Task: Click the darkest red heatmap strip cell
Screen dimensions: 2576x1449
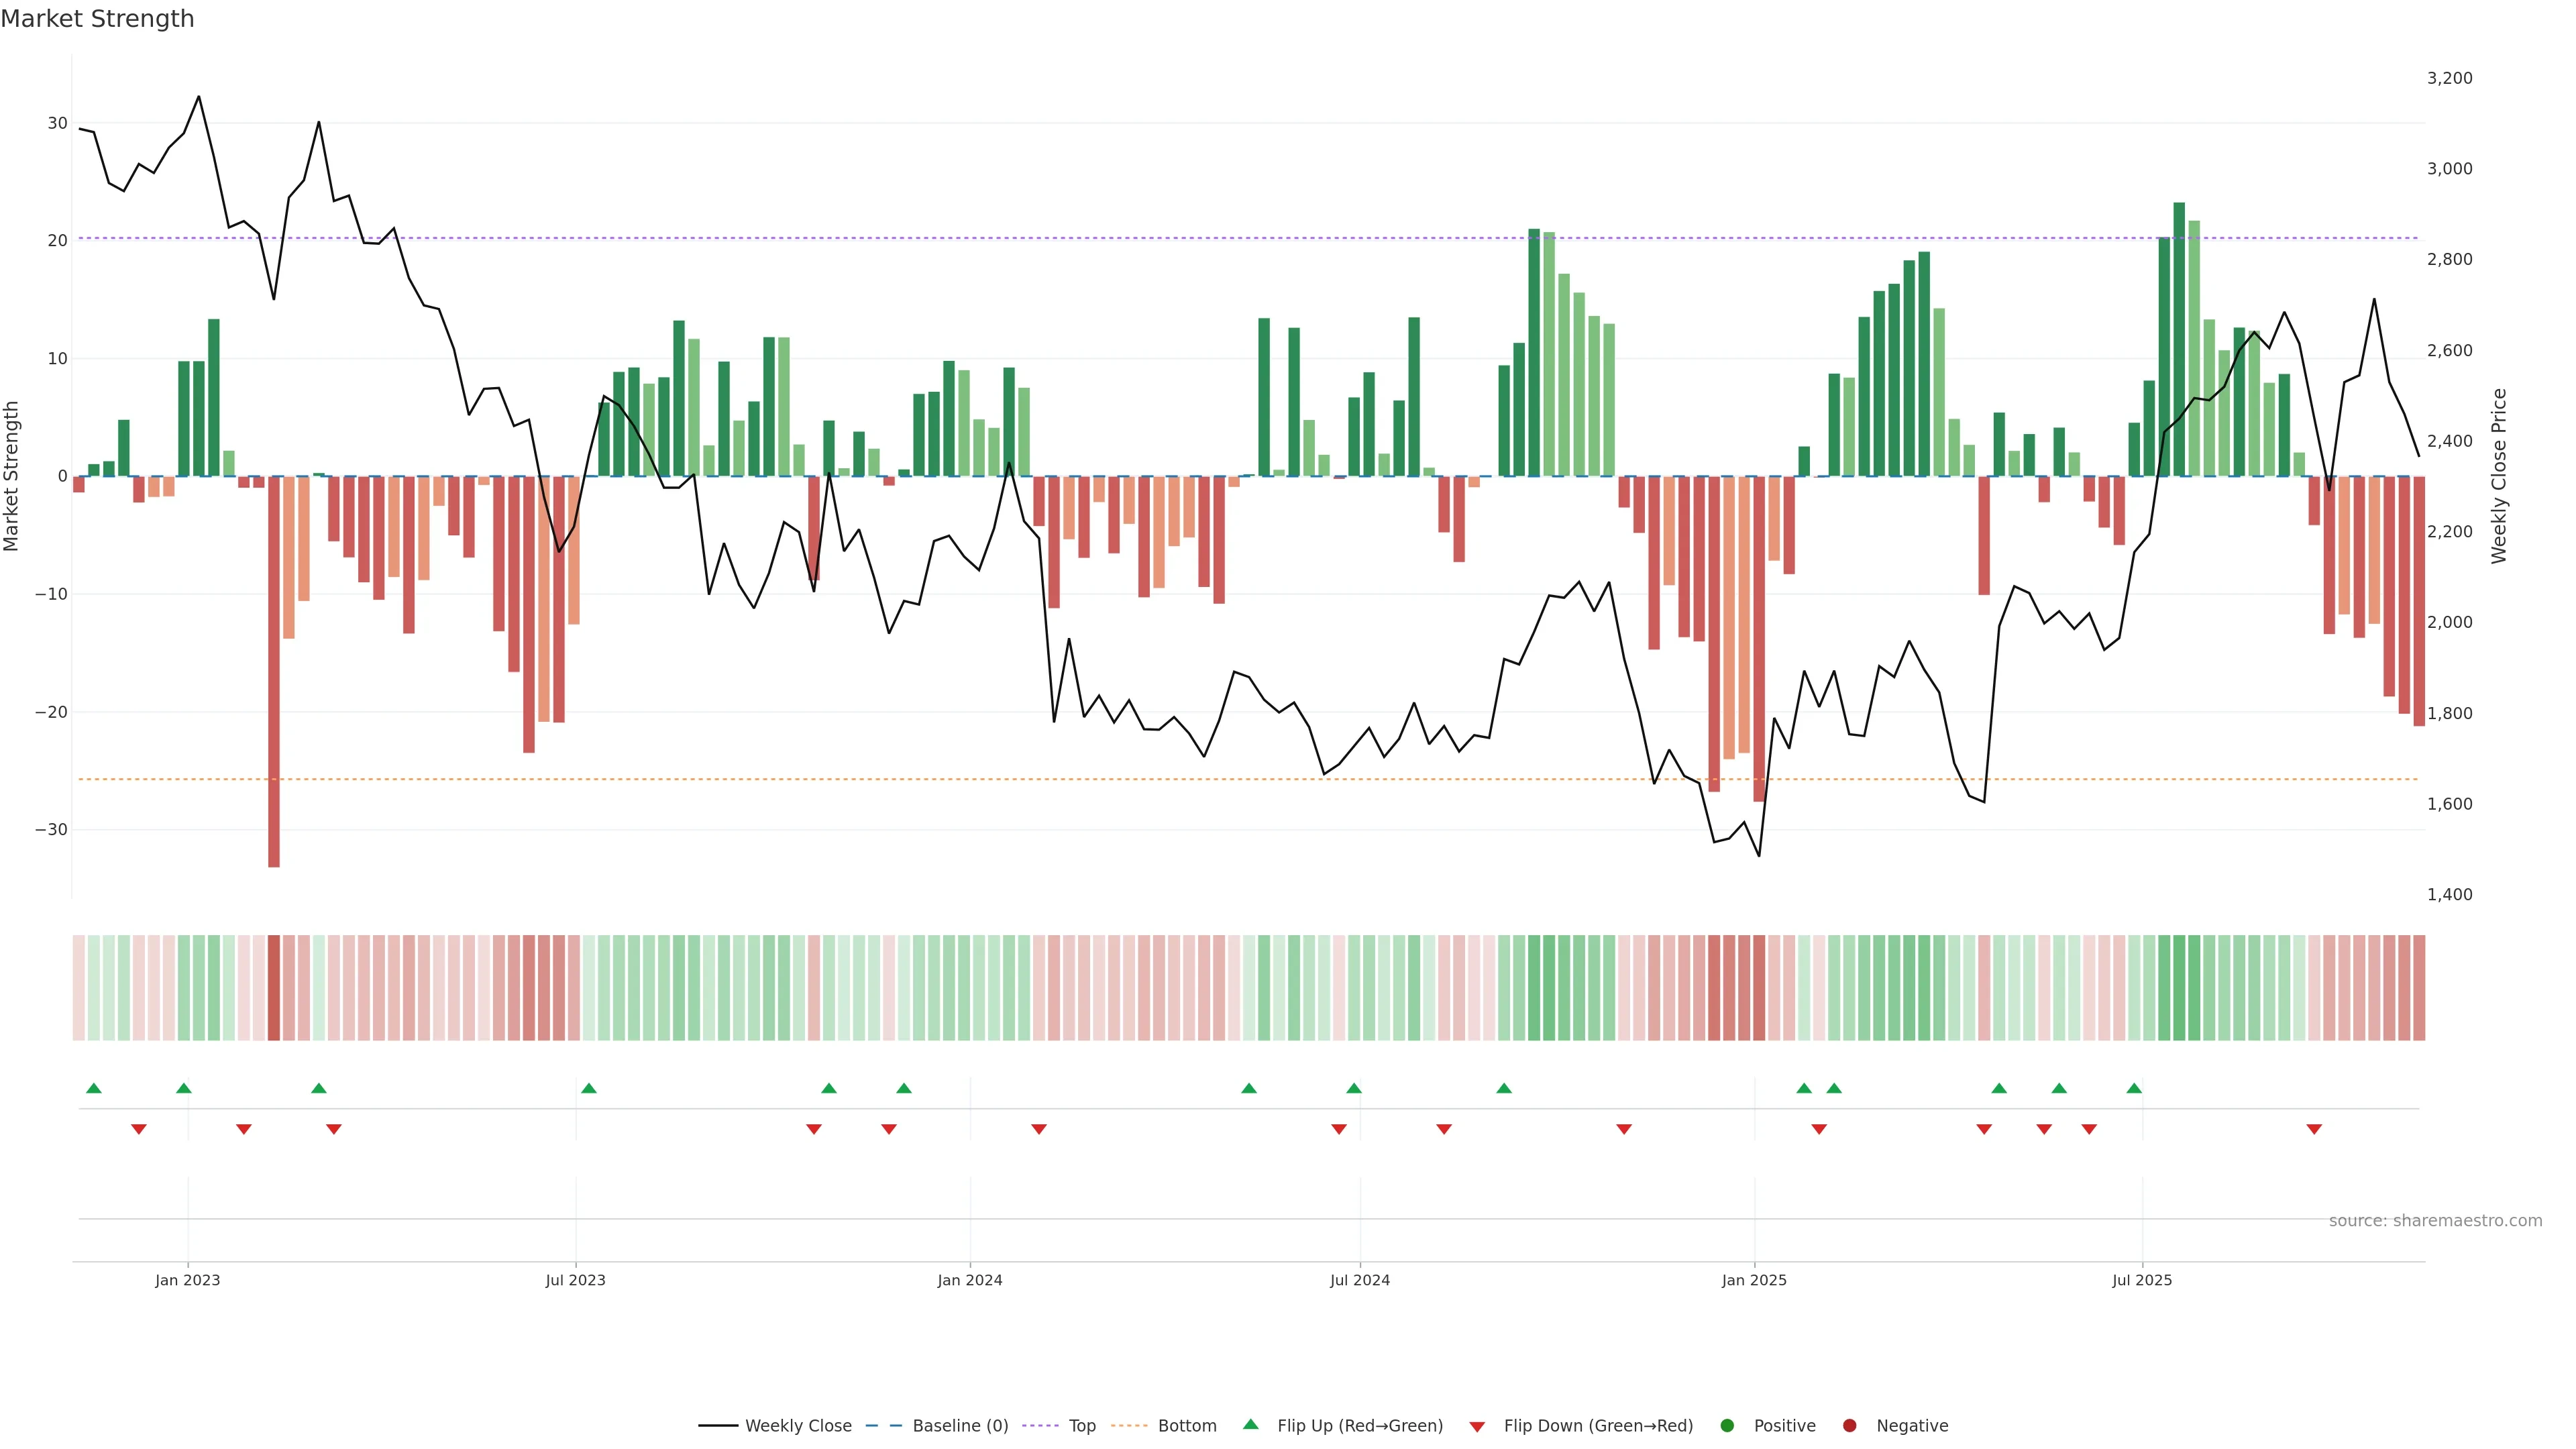Action: pos(274,988)
